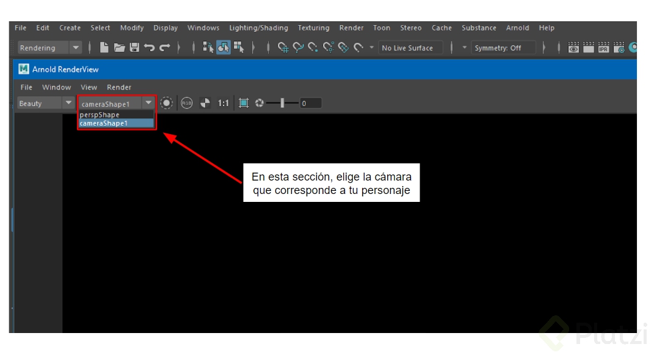This screenshot has width=654, height=355.
Task: Adjust the exposure slider handle
Action: 282,103
